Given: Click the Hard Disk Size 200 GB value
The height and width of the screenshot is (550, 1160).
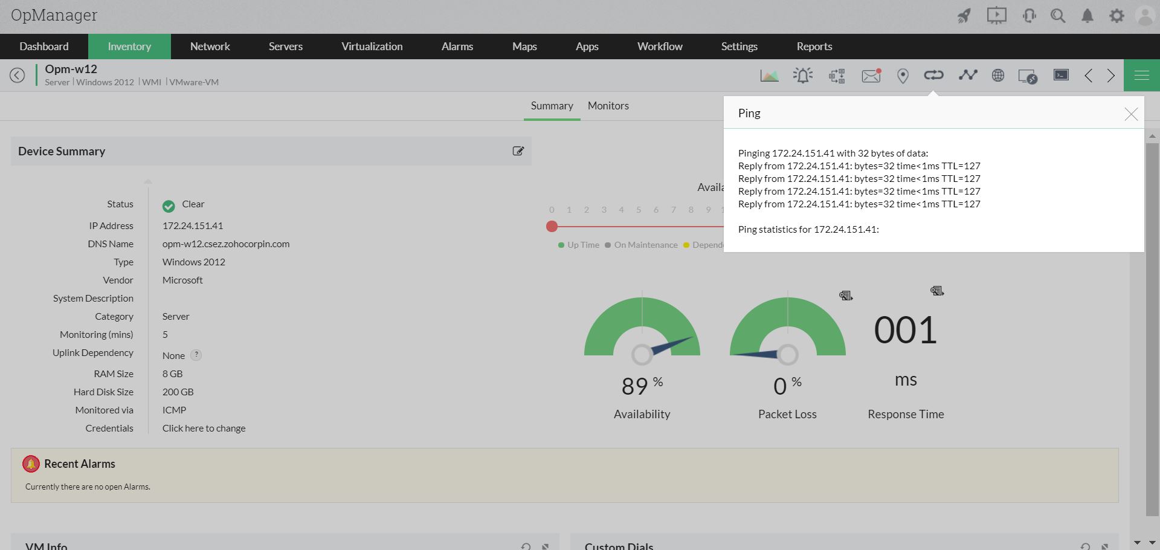Looking at the screenshot, I should click(x=178, y=392).
